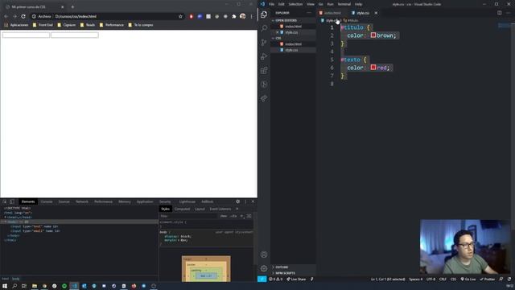This screenshot has width=515, height=290.
Task: Close the style.css editor tab
Action: click(376, 13)
